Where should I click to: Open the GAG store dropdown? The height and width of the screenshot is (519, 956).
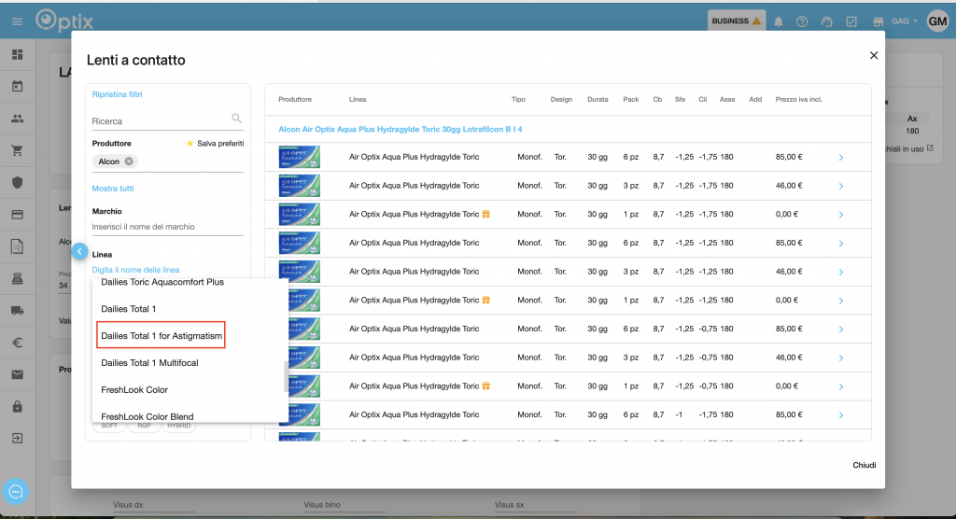tap(903, 21)
